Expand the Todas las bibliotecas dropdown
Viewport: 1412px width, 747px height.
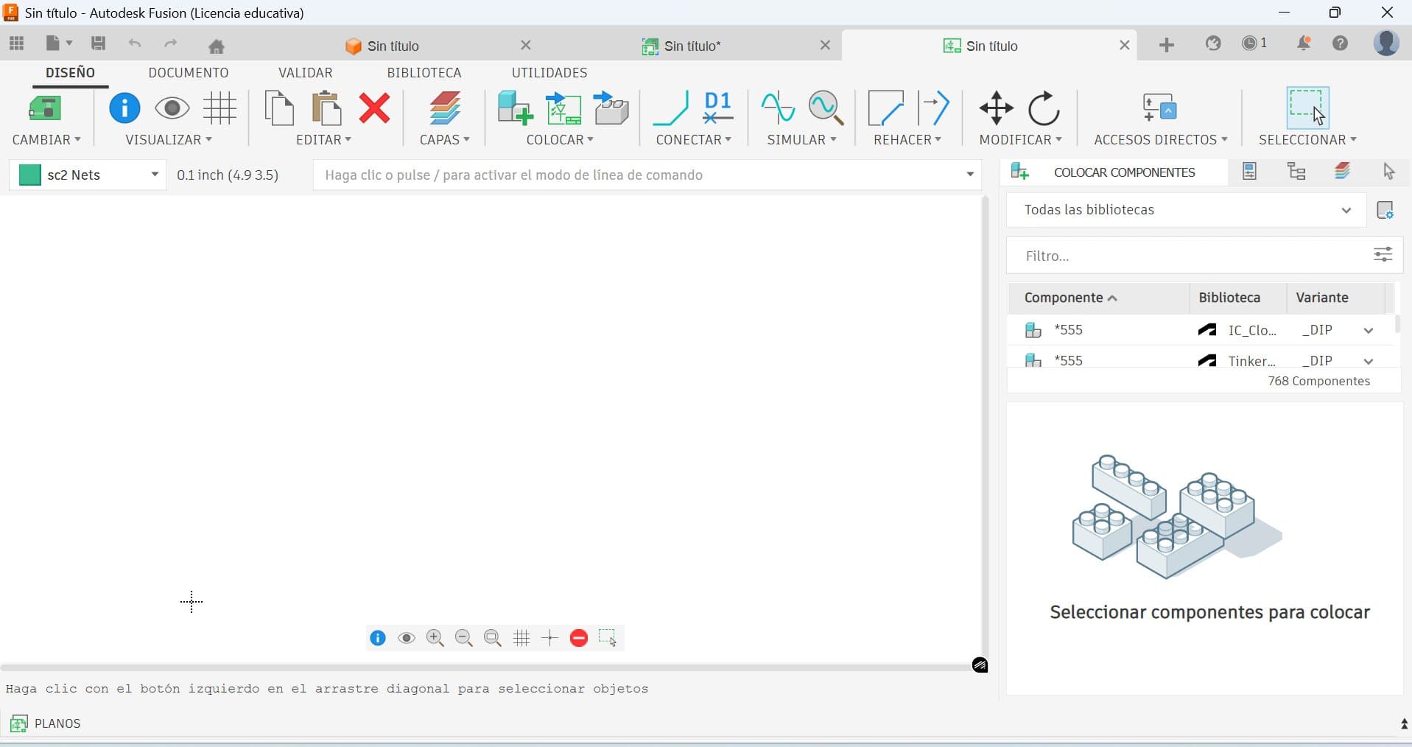[x=1347, y=210]
